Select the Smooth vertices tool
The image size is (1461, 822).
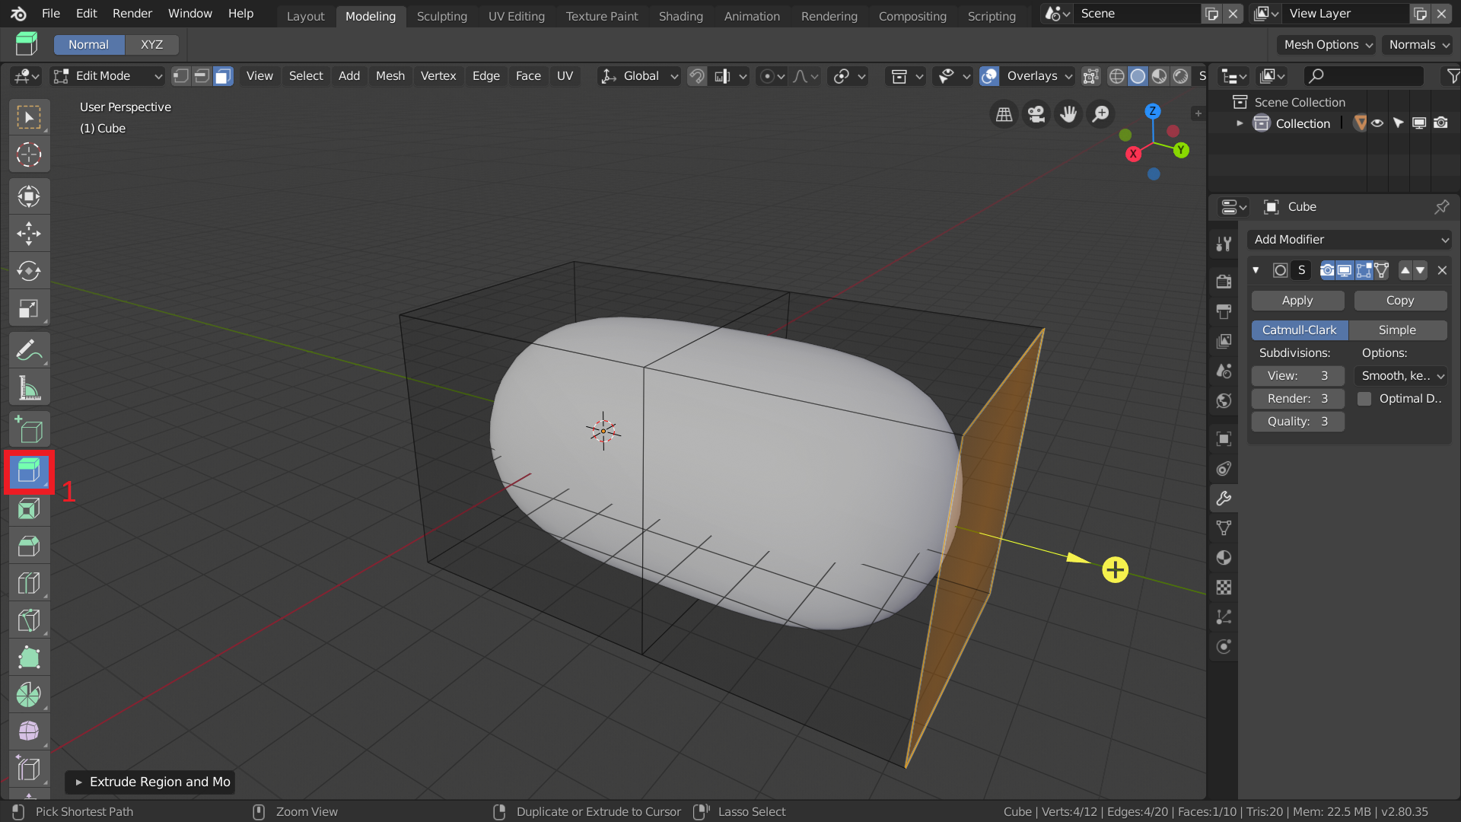[29, 732]
